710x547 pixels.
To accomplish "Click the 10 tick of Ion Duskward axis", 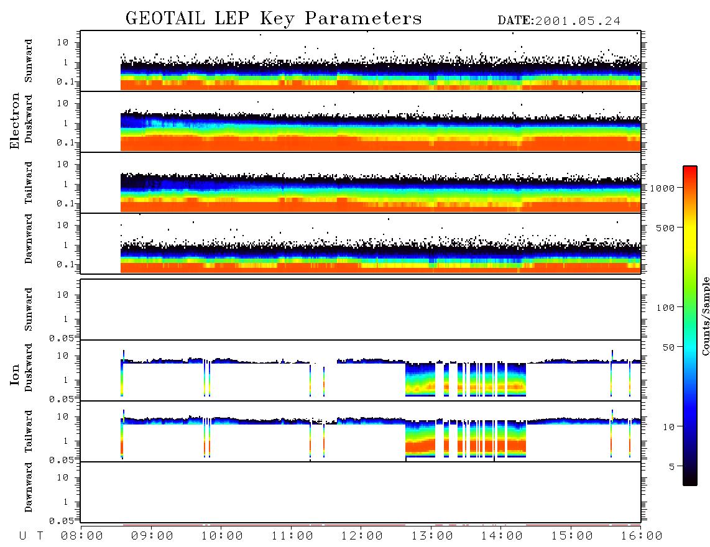I will pos(63,356).
